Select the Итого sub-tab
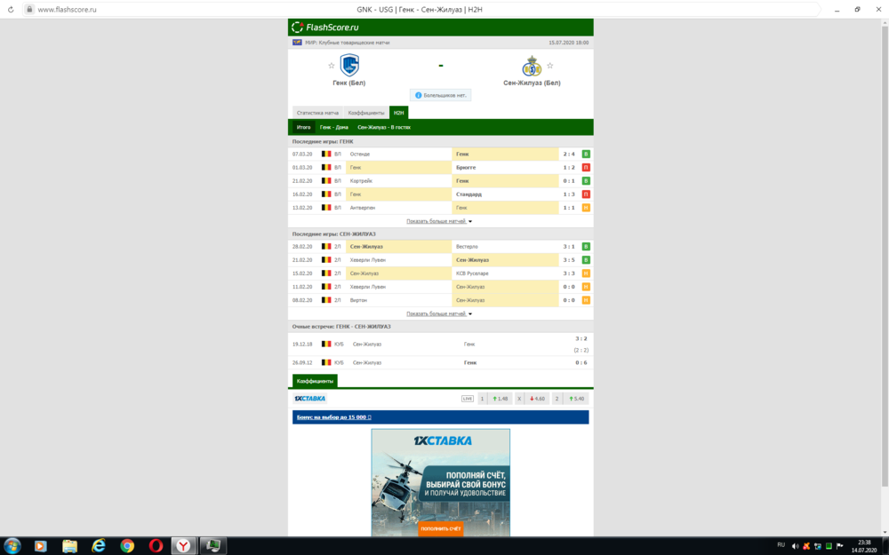The height and width of the screenshot is (555, 889). pyautogui.click(x=303, y=127)
